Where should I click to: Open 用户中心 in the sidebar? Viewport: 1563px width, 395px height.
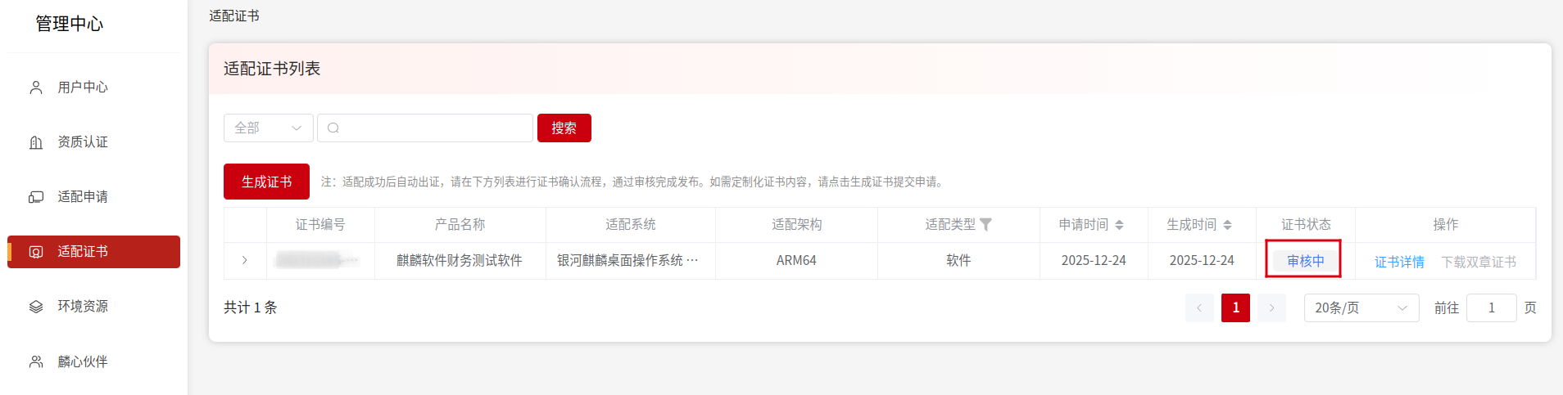83,88
